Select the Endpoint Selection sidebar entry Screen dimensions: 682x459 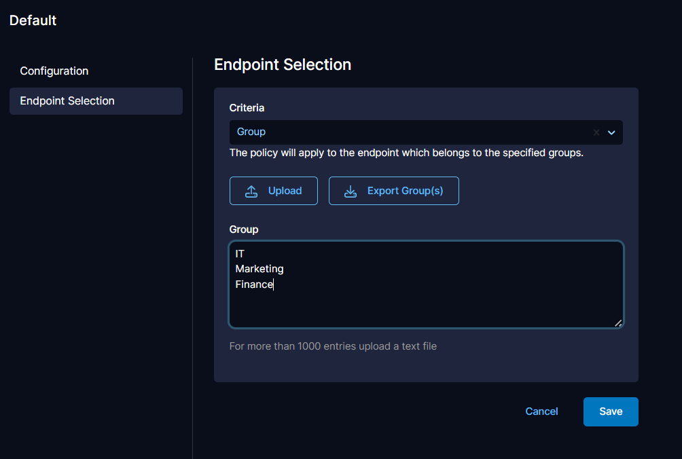[66, 100]
